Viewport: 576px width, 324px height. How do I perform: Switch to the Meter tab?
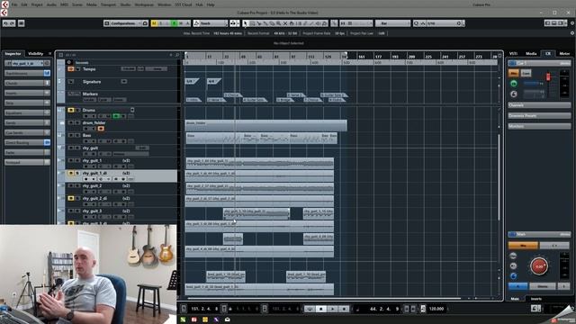(x=564, y=54)
